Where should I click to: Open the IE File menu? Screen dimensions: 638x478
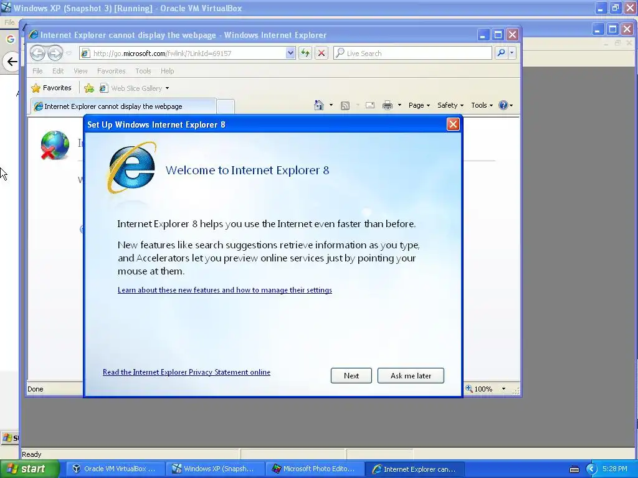tap(37, 71)
